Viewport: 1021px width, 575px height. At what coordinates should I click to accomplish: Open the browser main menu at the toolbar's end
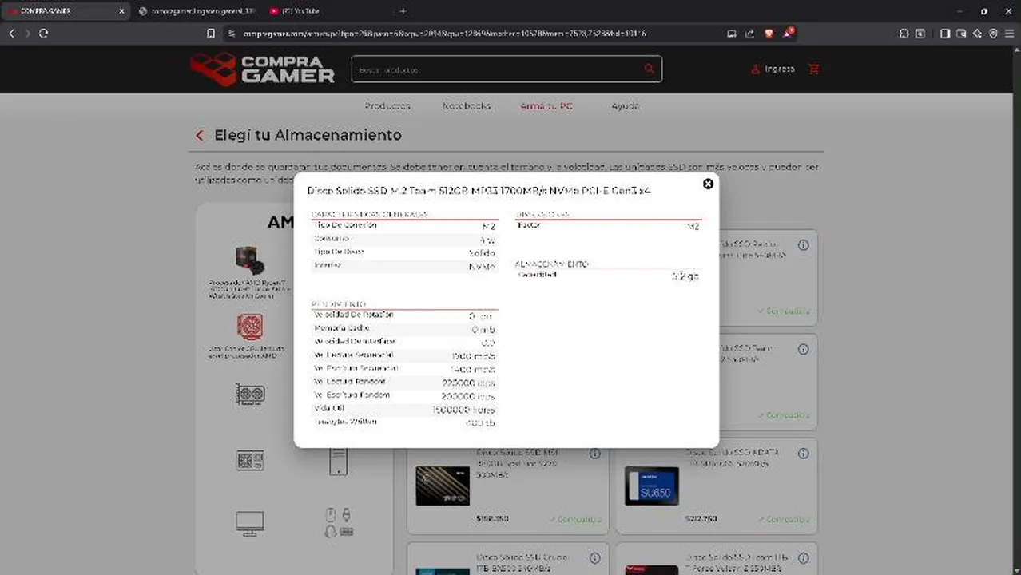pos(1009,34)
